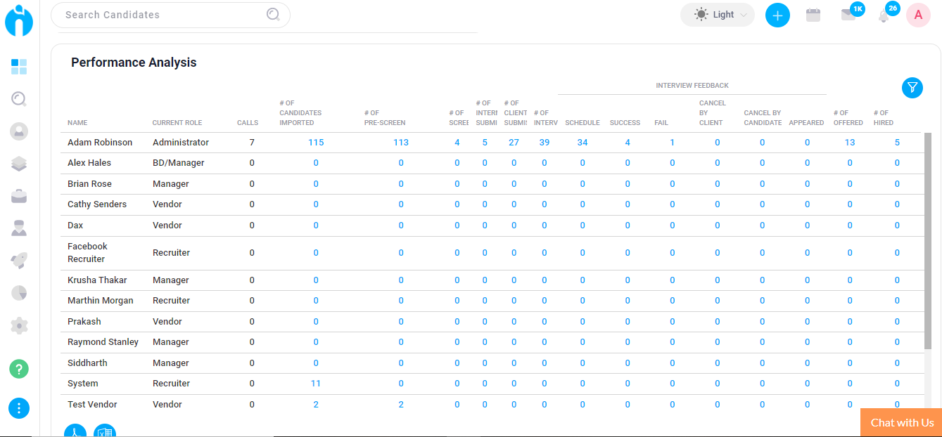Click the blue filter funnel icon
Image resolution: width=942 pixels, height=437 pixels.
pyautogui.click(x=912, y=88)
